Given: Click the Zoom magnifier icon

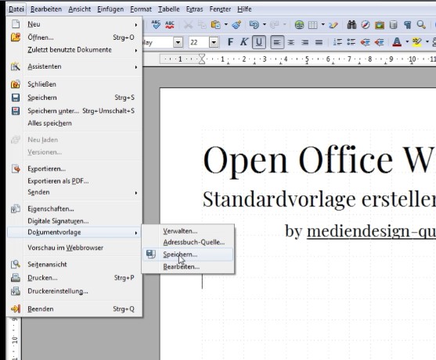Looking at the screenshot, I should pyautogui.click(x=421, y=25).
